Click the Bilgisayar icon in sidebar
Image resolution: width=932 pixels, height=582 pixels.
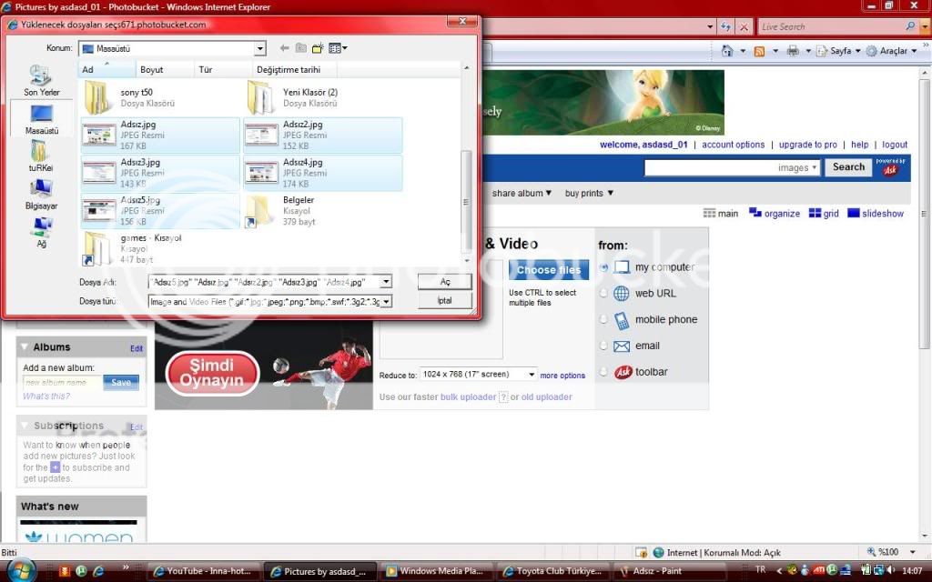(41, 193)
